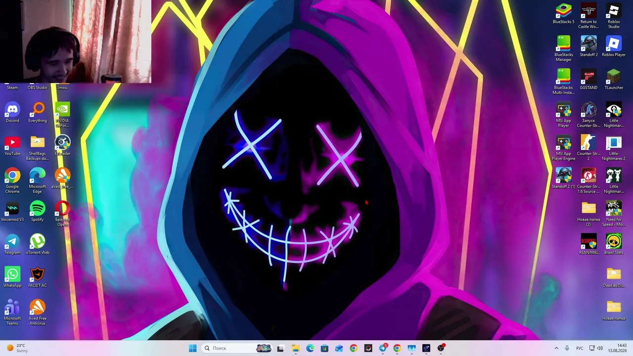Select the Запуск Counter-Strike shortcut

pyautogui.click(x=588, y=115)
